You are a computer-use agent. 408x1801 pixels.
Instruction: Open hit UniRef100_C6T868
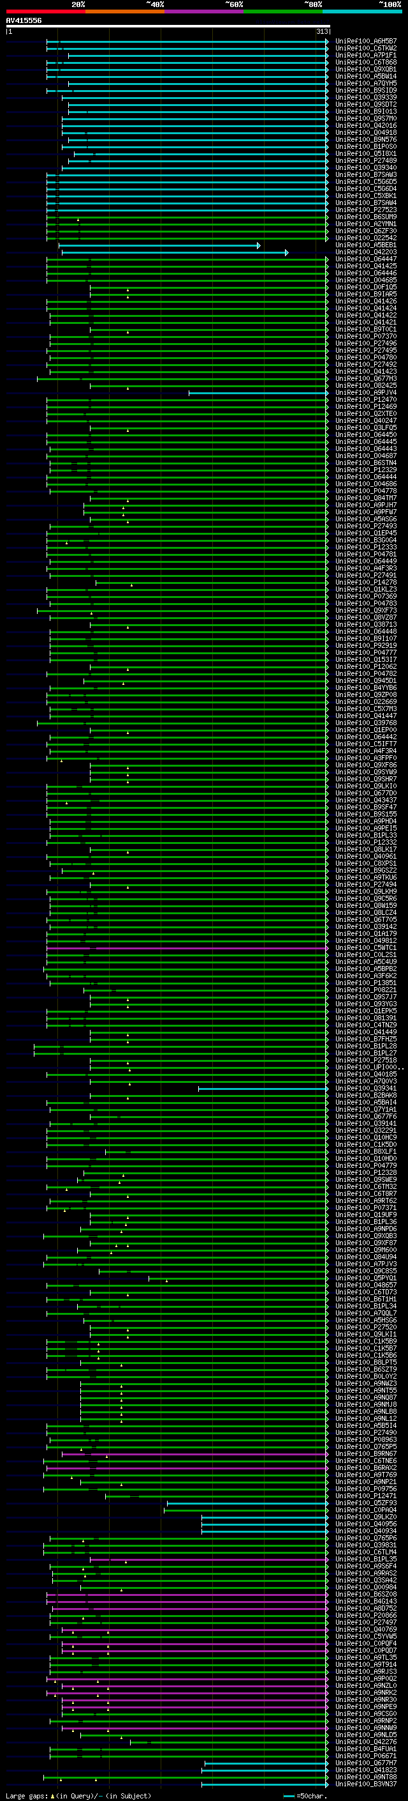click(x=365, y=62)
